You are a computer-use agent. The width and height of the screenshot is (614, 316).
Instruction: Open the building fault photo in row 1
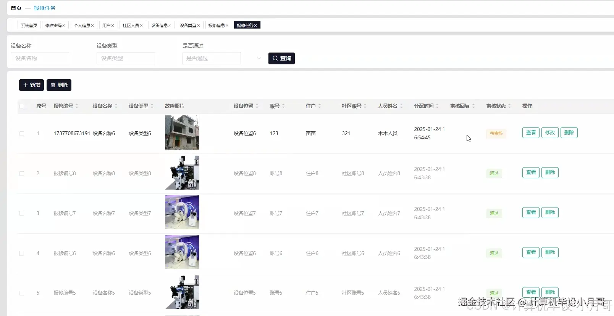coord(182,132)
